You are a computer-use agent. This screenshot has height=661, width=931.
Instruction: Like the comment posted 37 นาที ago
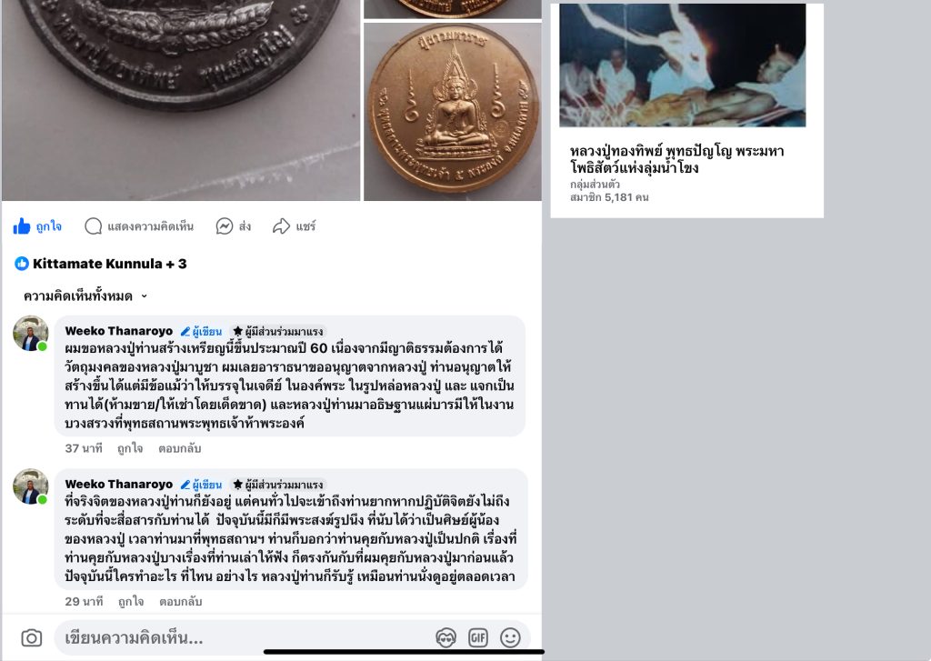tap(130, 448)
